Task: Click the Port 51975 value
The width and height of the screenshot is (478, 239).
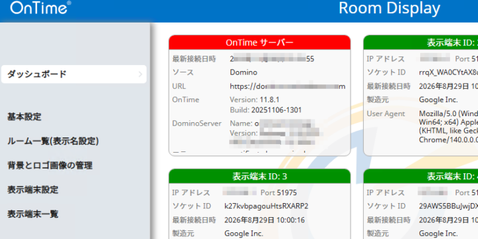Action: click(279, 193)
